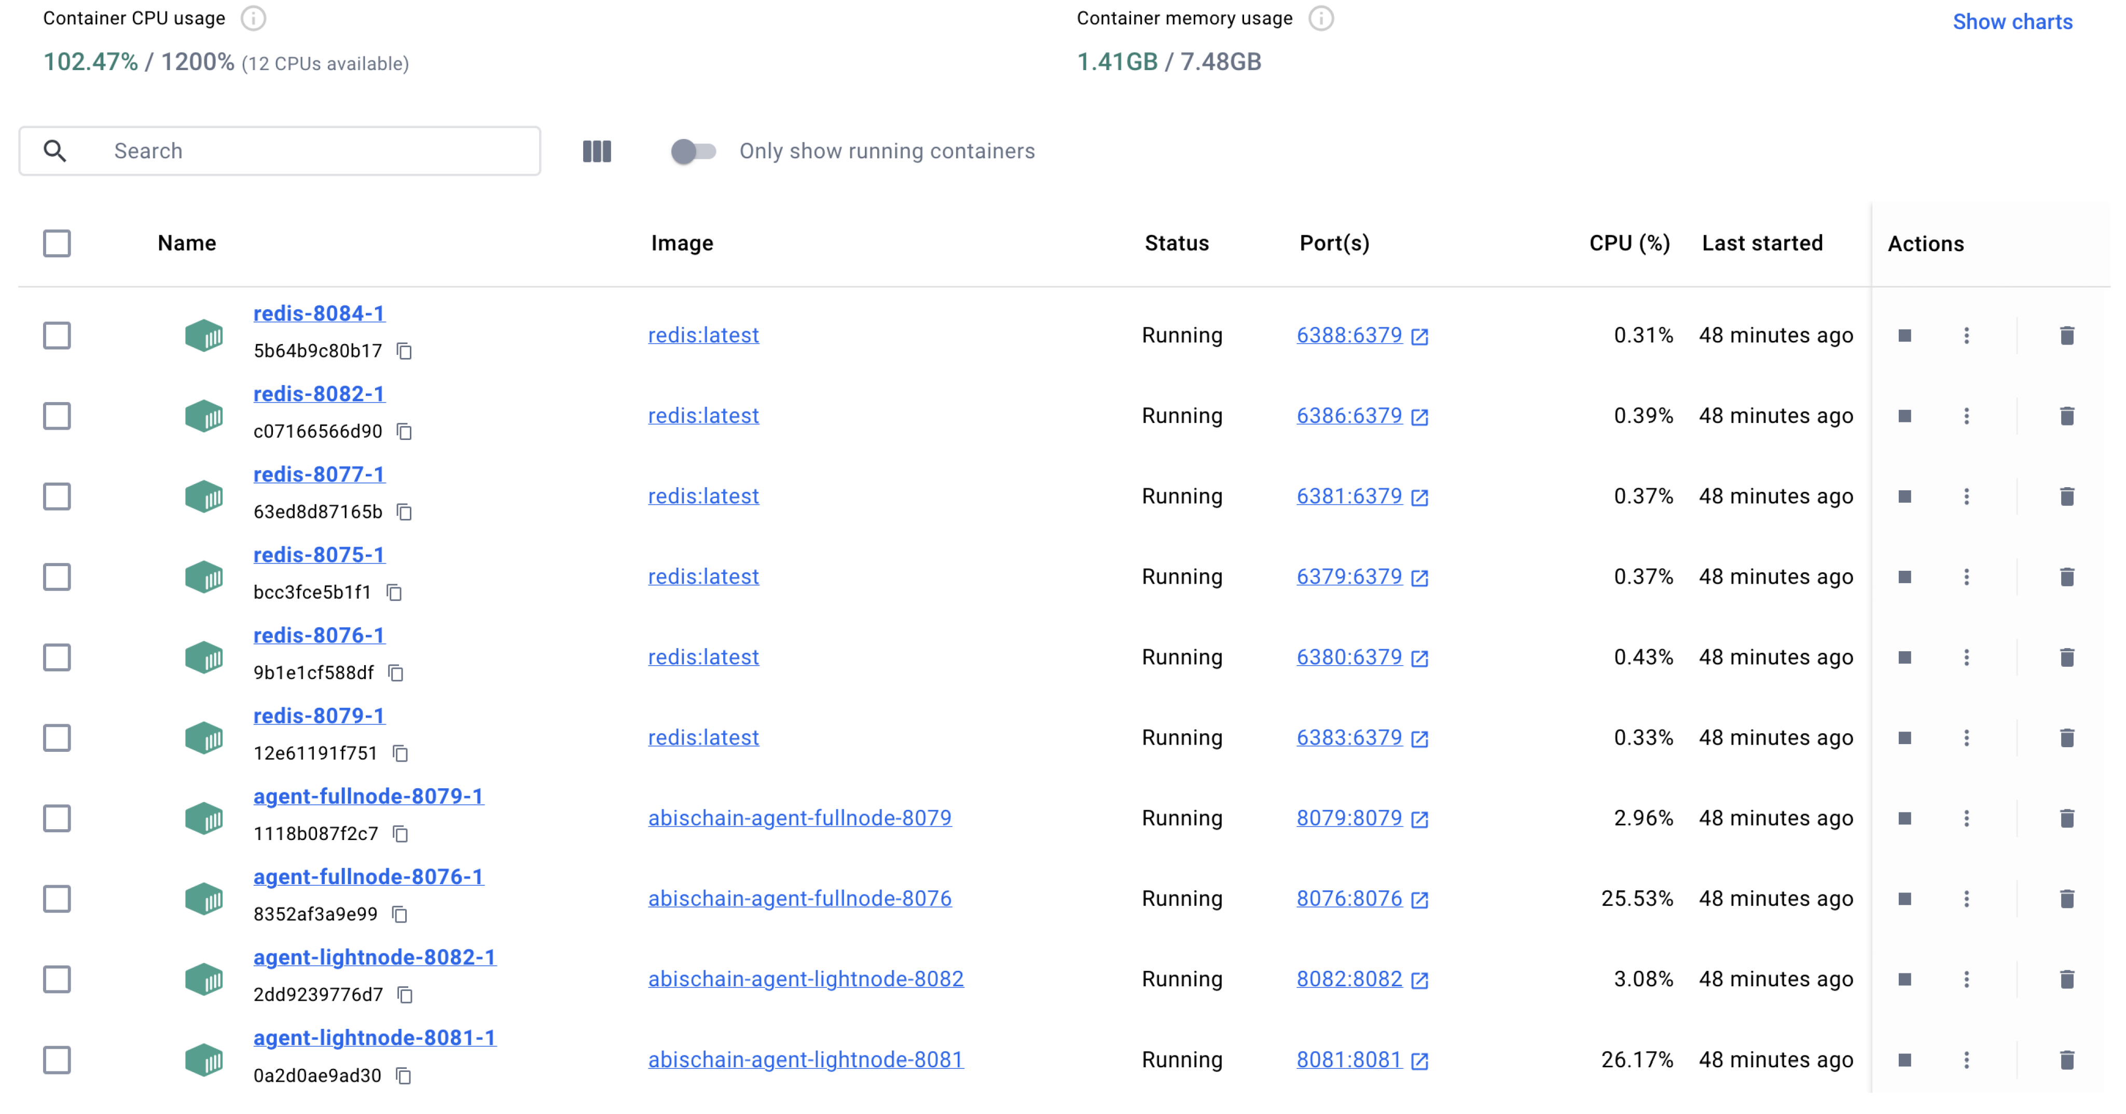Click the container Search field
The image size is (2126, 1114).
point(314,151)
